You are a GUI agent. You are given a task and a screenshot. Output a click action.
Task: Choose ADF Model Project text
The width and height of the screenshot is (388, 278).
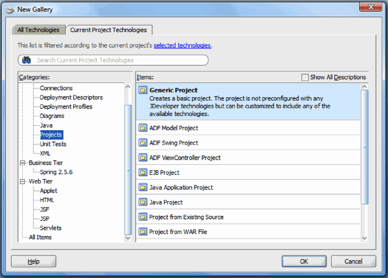(174, 128)
